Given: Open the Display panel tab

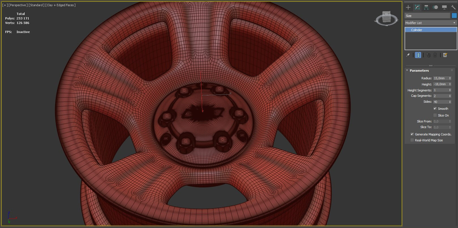Looking at the screenshot, I should click(444, 7).
